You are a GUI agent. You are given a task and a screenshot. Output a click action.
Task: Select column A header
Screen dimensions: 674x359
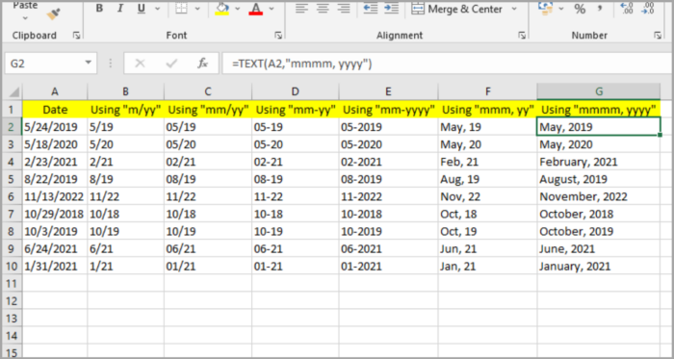pos(55,91)
